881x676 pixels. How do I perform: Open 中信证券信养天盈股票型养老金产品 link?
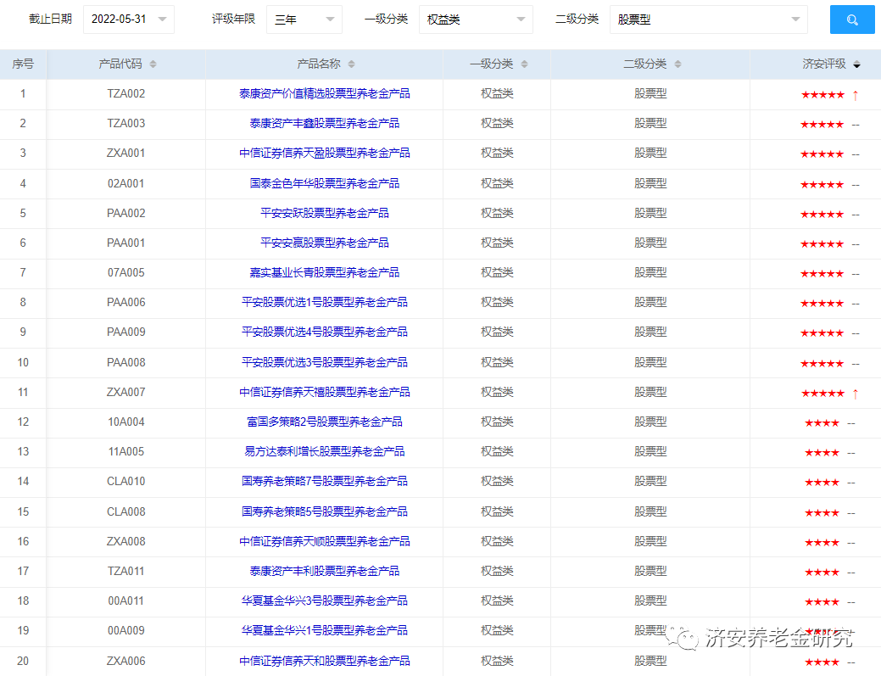tap(324, 154)
